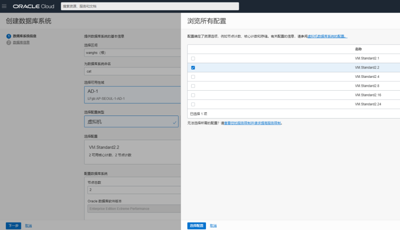The width and height of the screenshot is (400, 230).
Task: Focus the top search resources field
Action: (x=150, y=6)
